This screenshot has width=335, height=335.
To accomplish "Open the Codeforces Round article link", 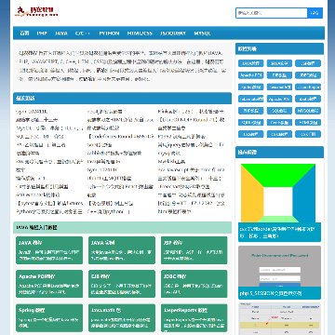I will (x=120, y=137).
